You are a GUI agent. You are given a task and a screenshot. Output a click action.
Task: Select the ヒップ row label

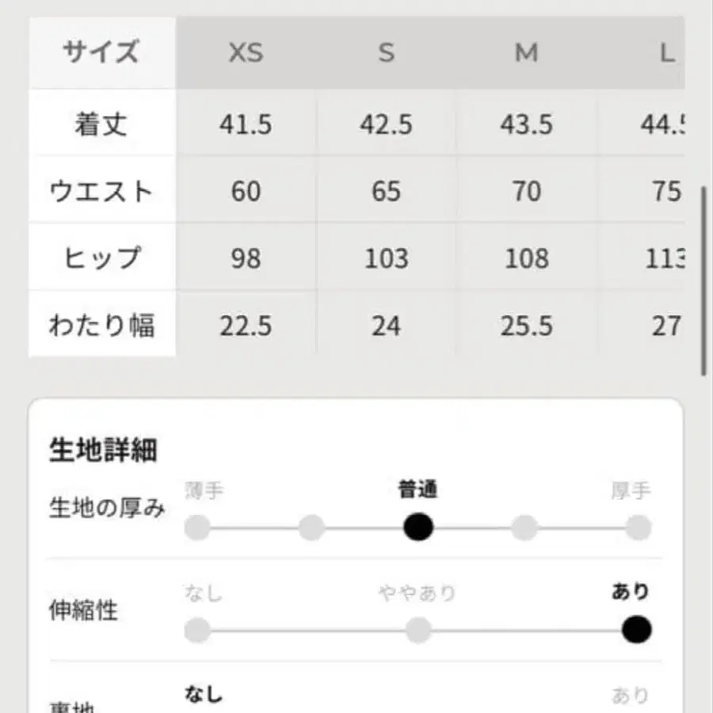coord(101,258)
